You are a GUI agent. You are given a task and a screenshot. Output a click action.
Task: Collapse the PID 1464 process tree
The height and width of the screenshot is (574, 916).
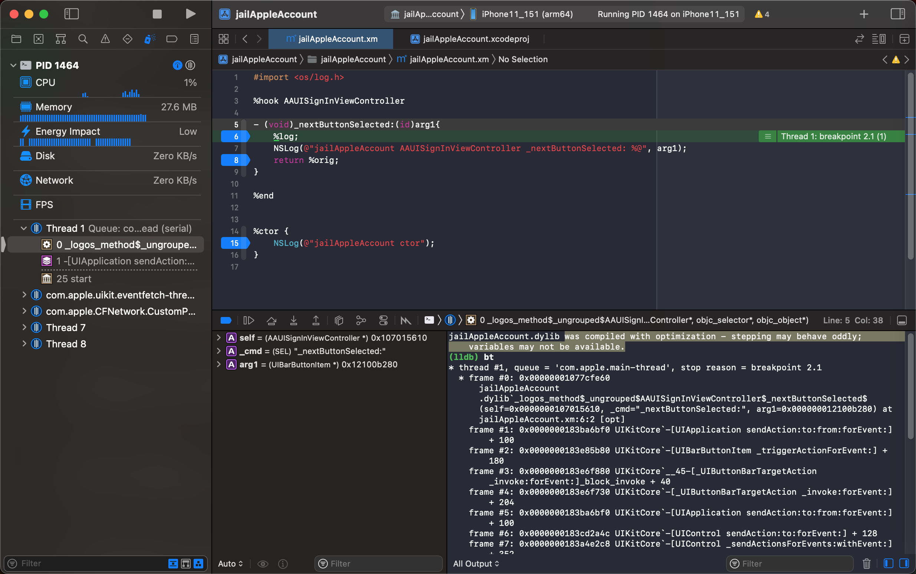coord(13,65)
